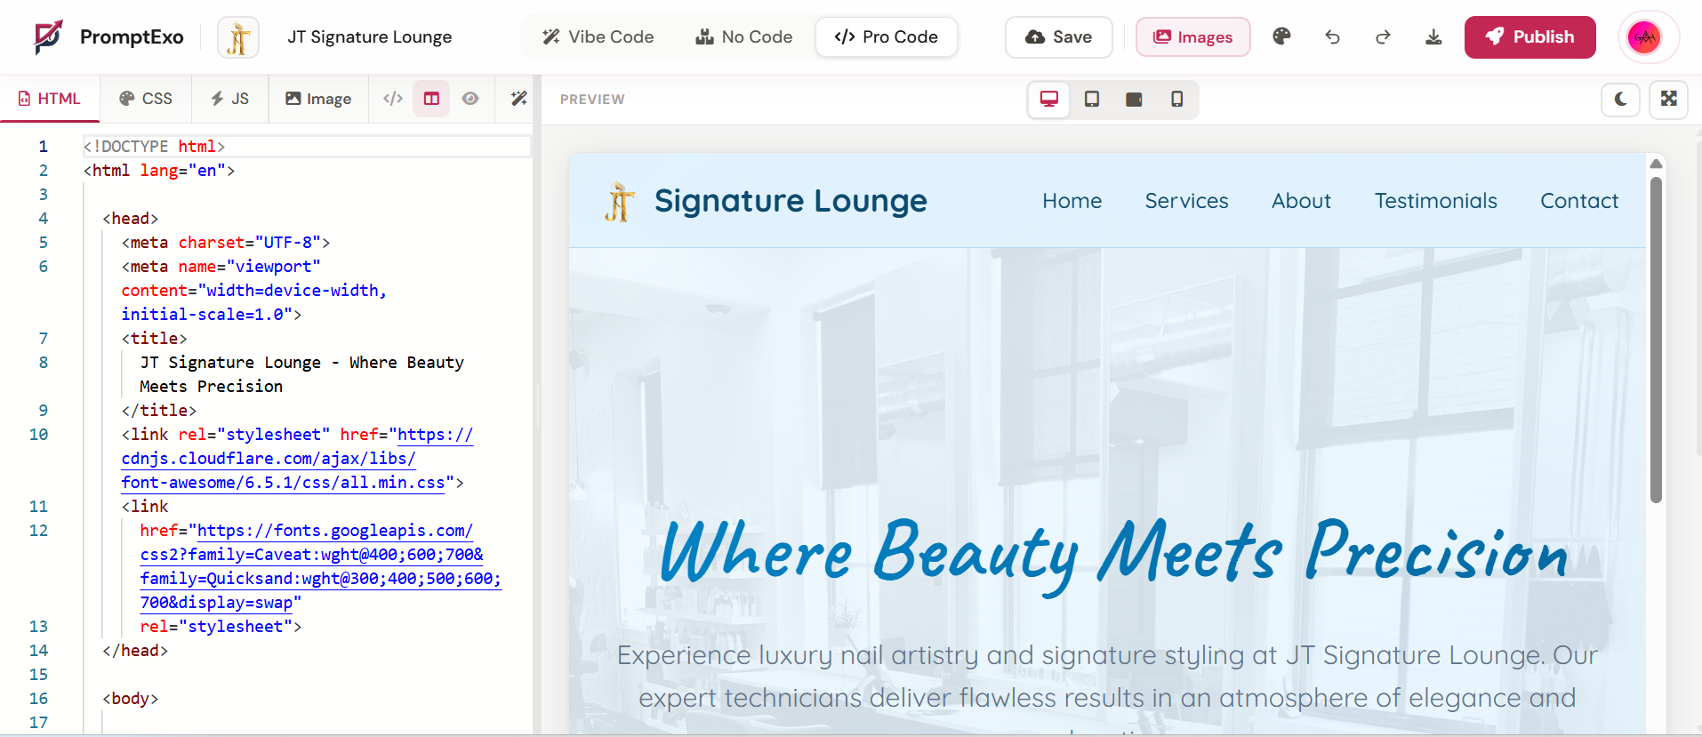
Task: Expand preview to fullscreen
Action: (x=1669, y=100)
